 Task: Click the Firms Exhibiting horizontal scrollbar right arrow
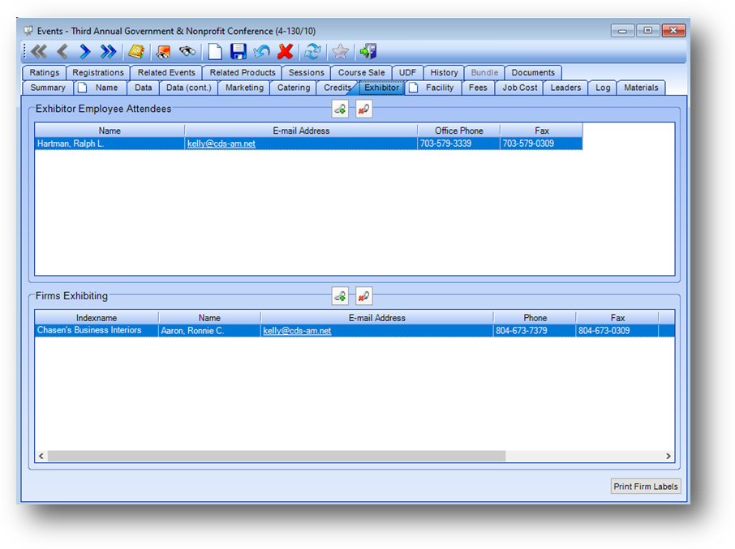668,457
